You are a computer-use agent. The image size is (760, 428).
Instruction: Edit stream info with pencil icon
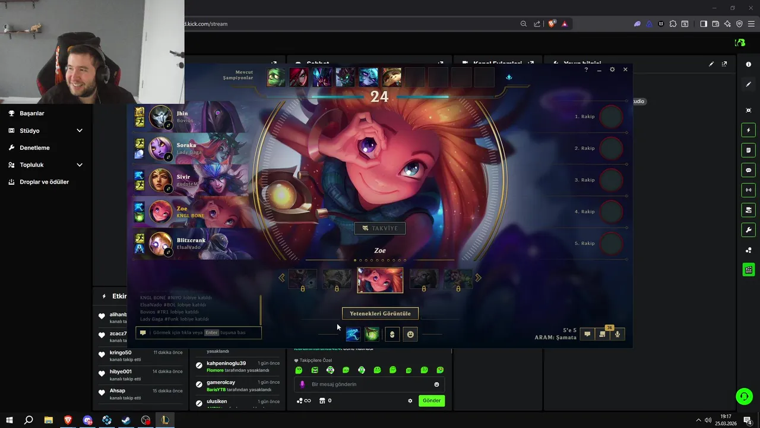point(711,64)
